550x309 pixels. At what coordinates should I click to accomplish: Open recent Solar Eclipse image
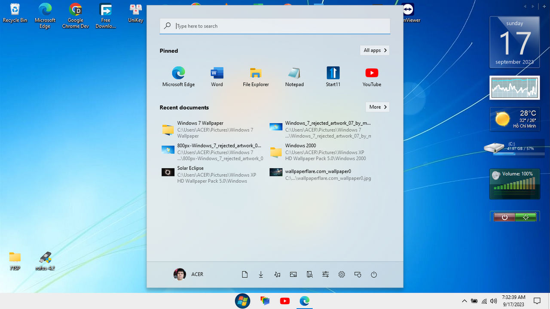[x=212, y=175]
